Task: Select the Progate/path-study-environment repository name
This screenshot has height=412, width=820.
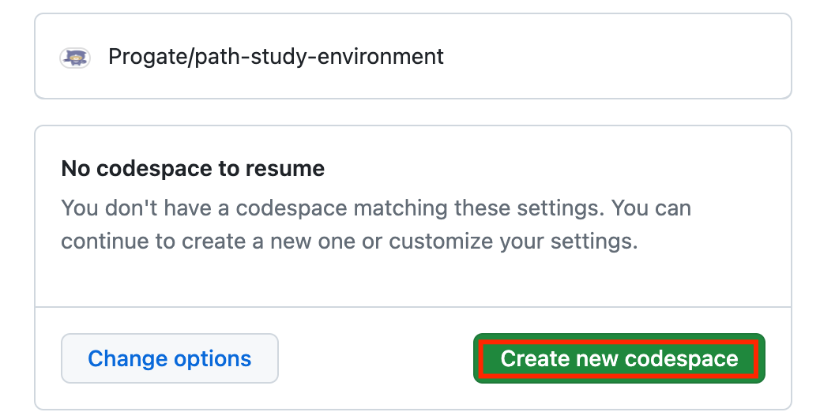Action: coord(276,57)
